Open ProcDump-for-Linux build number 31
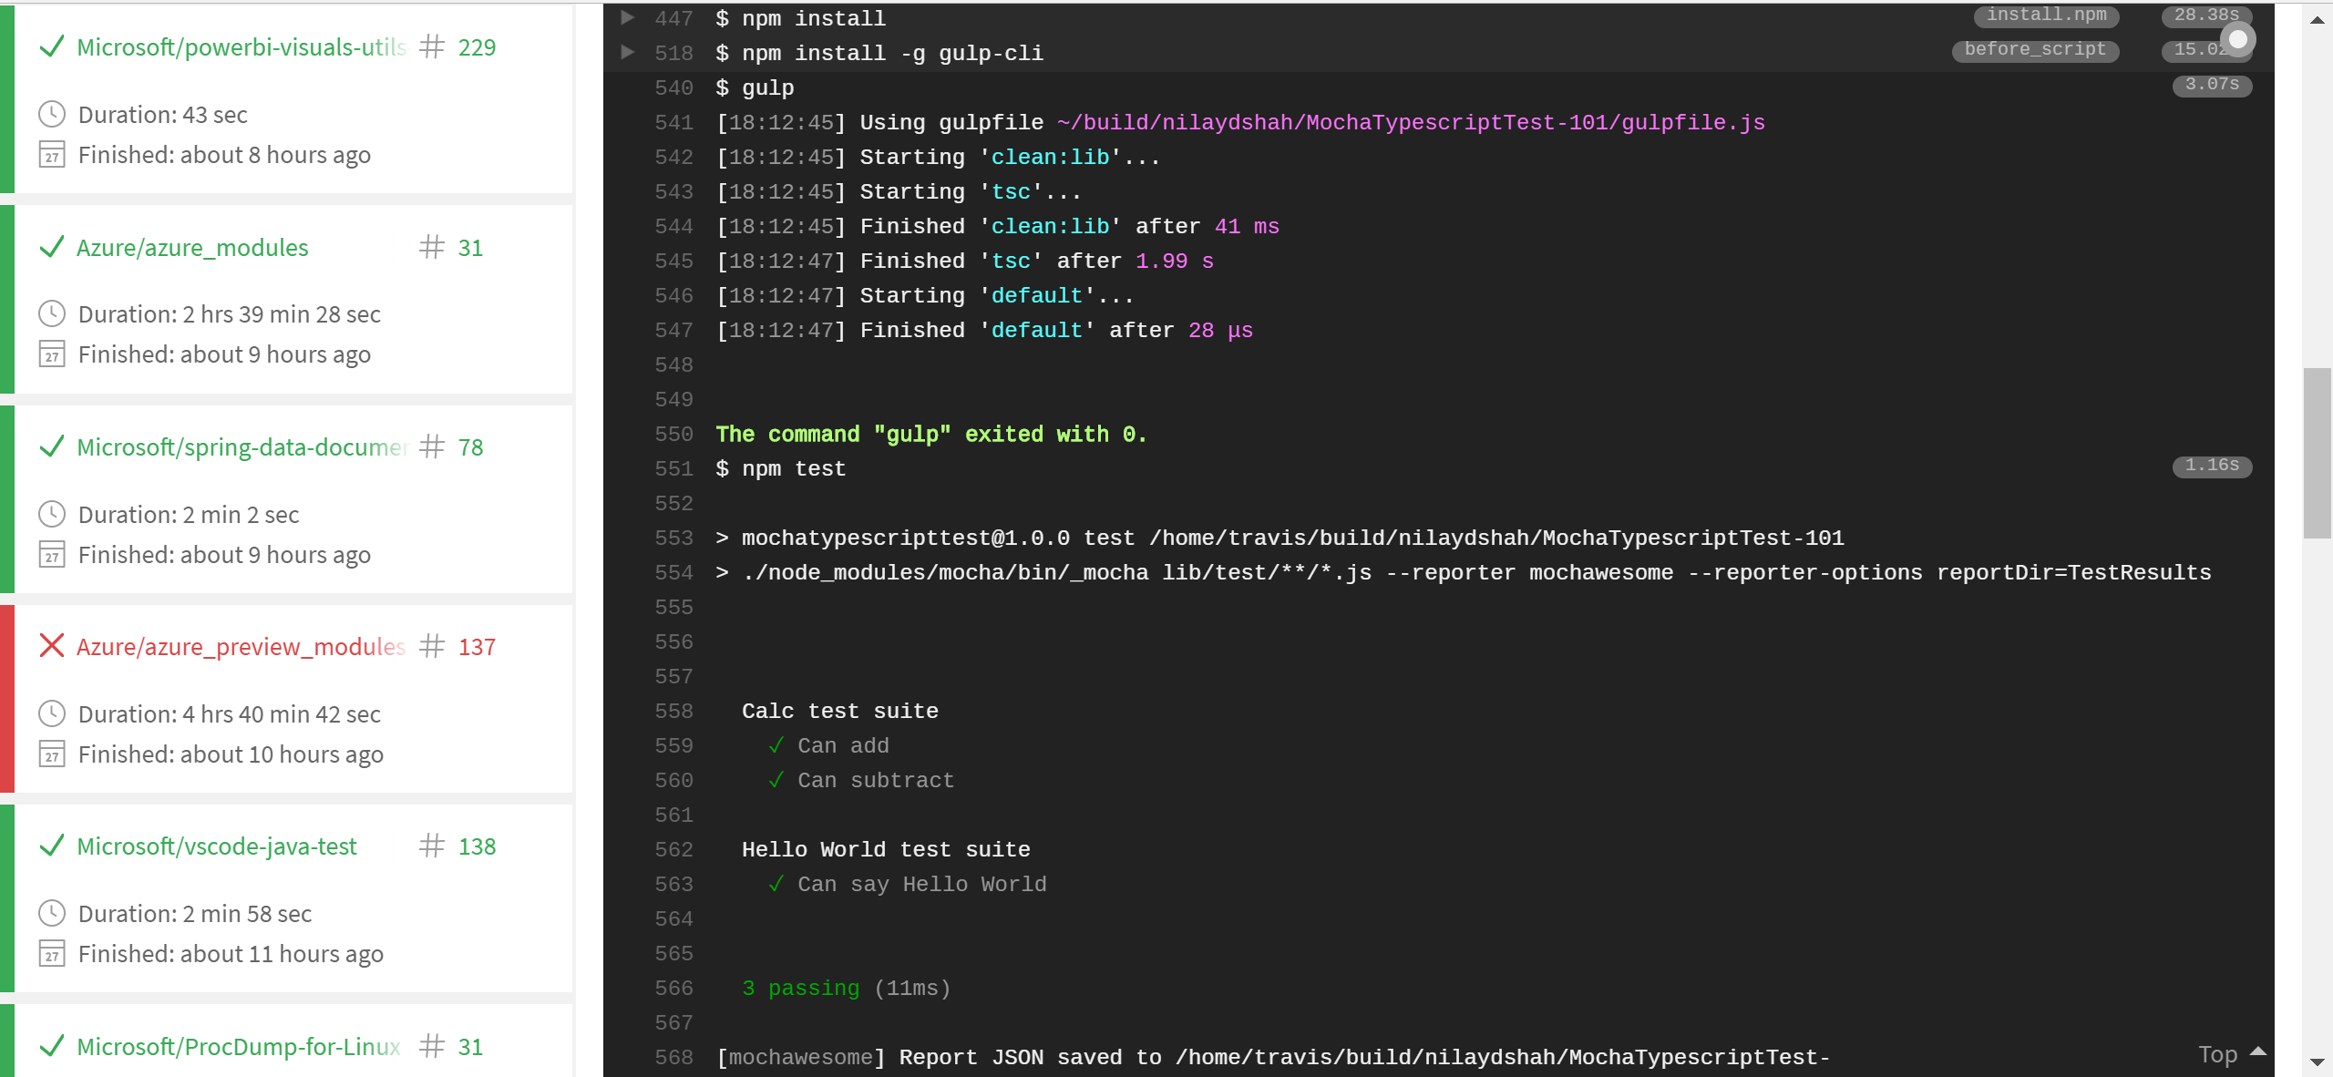The width and height of the screenshot is (2333, 1077). [x=470, y=1047]
